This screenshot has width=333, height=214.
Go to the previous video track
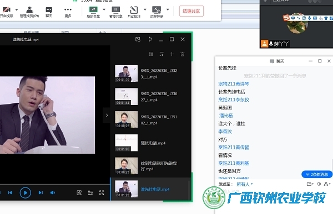tap(10, 192)
